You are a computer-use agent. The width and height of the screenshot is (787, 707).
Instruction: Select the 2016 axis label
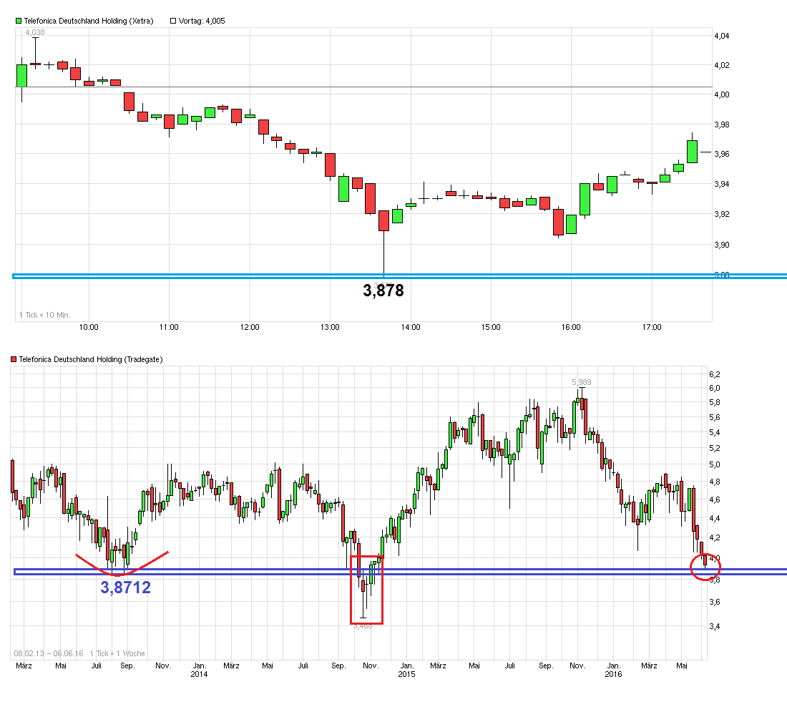click(x=614, y=673)
